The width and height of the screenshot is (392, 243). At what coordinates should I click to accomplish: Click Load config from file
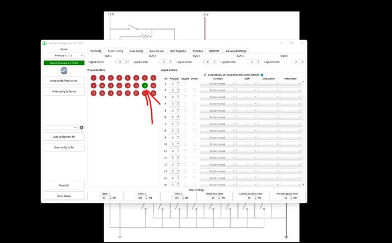(64, 137)
